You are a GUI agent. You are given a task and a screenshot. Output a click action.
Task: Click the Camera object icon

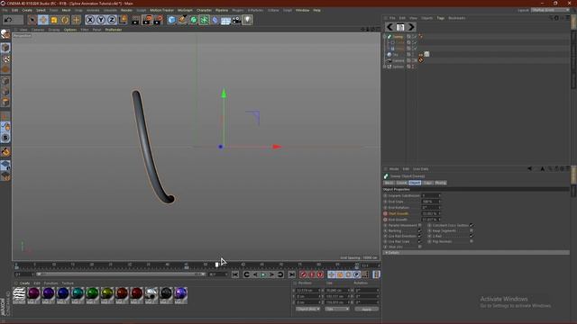236,20
